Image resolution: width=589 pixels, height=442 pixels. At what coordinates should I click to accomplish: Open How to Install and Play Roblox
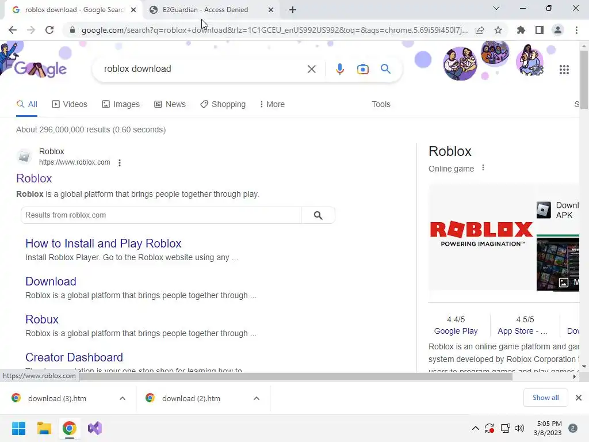coord(104,243)
